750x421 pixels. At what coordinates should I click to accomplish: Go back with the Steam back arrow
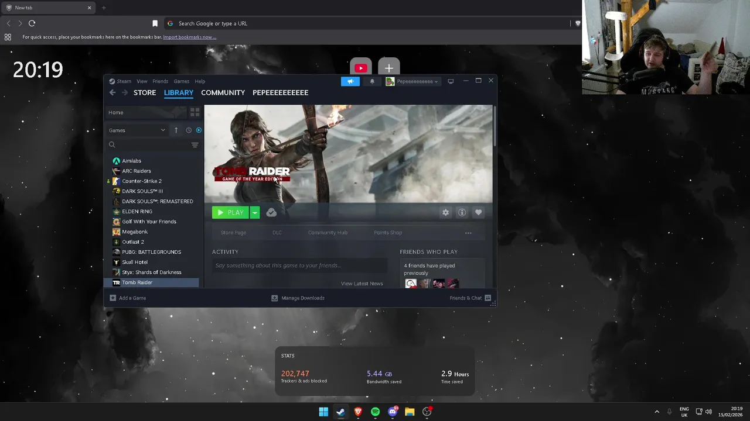pyautogui.click(x=112, y=92)
